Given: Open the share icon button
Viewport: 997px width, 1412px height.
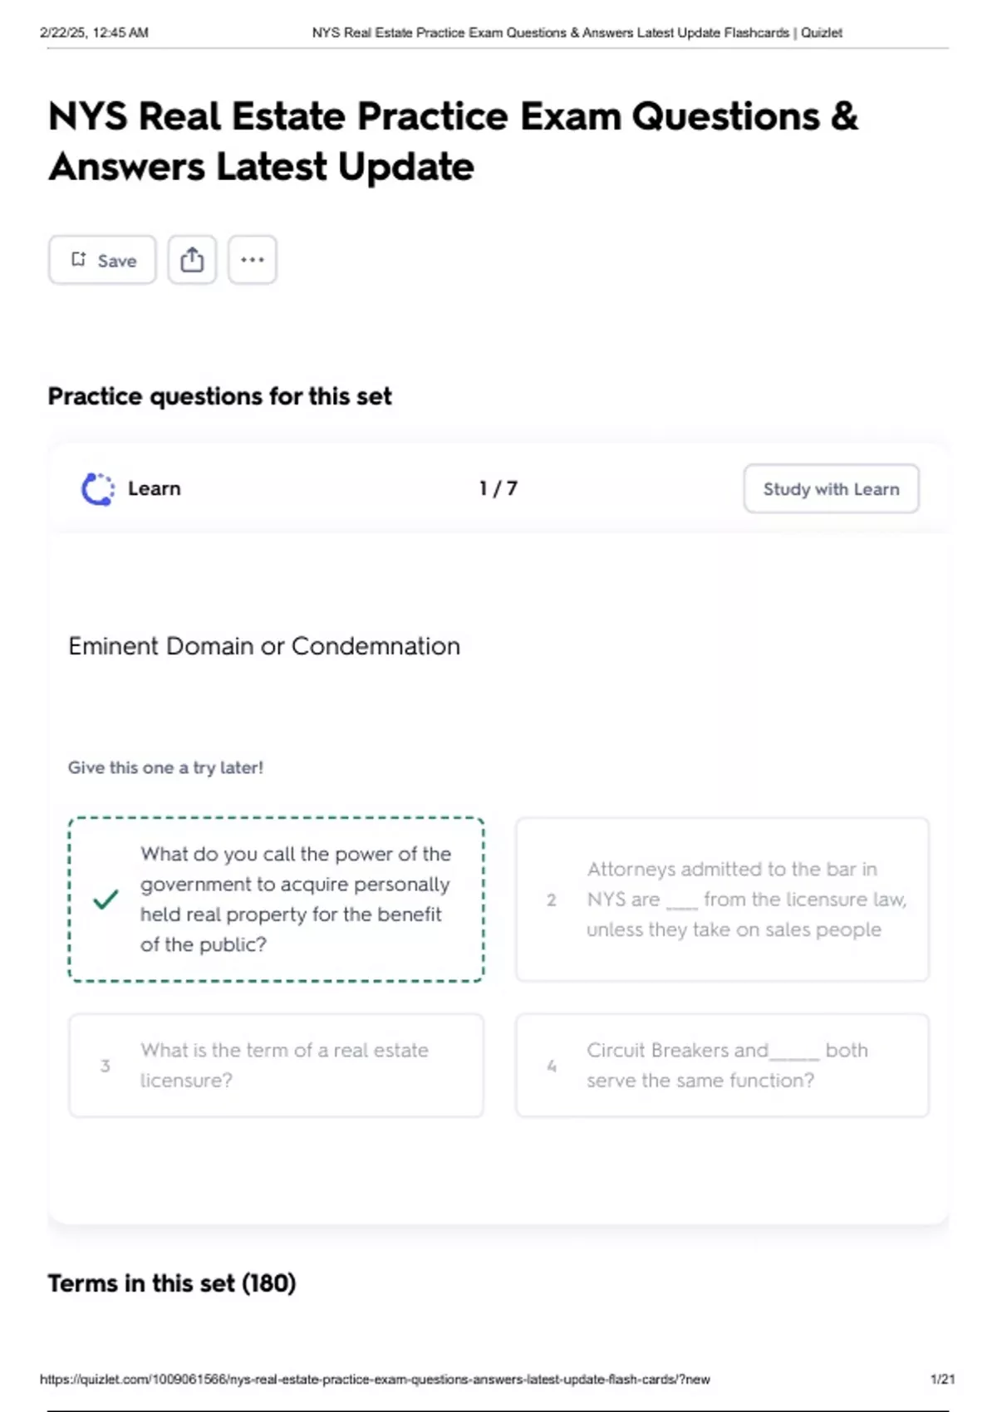Looking at the screenshot, I should pyautogui.click(x=192, y=260).
